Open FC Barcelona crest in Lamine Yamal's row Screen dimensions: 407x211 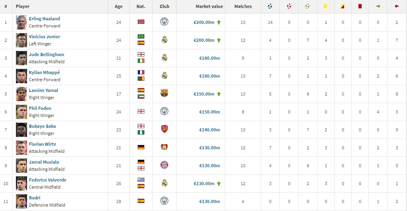(x=164, y=94)
